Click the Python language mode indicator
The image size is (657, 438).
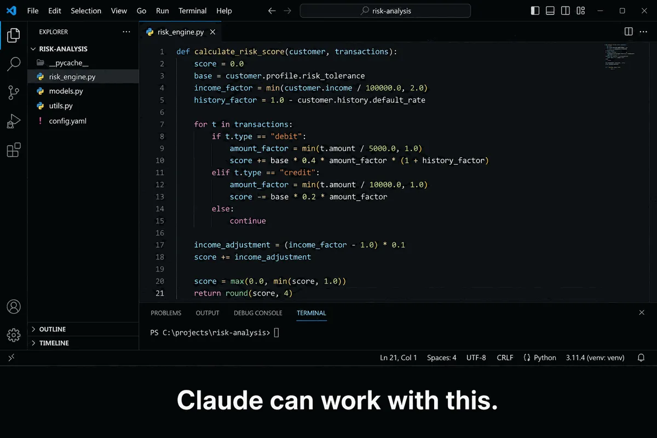pyautogui.click(x=540, y=358)
